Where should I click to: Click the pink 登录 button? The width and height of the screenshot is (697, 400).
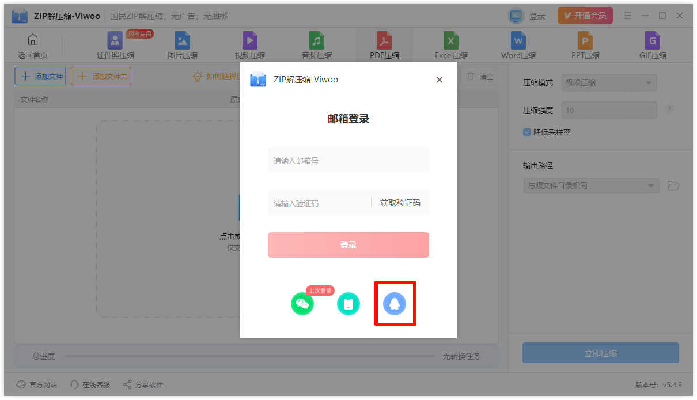(x=348, y=245)
